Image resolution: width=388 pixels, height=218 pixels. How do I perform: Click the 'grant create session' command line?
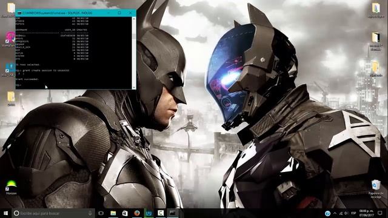pos(42,70)
